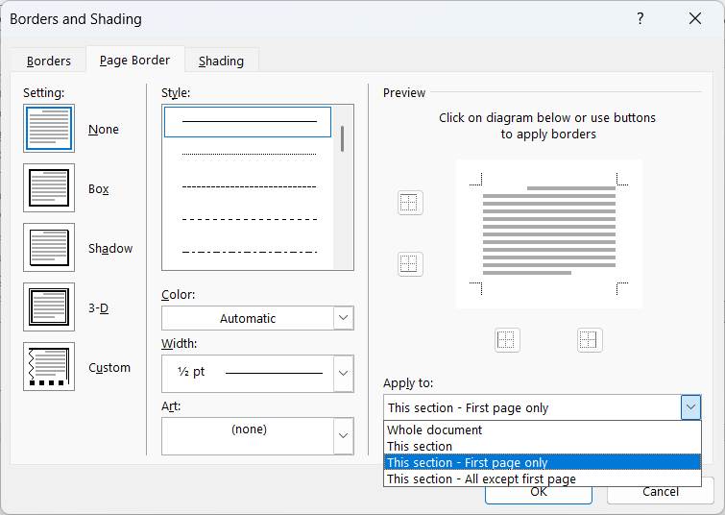Image resolution: width=725 pixels, height=515 pixels.
Task: Click the Box setting label
Action: pos(99,188)
